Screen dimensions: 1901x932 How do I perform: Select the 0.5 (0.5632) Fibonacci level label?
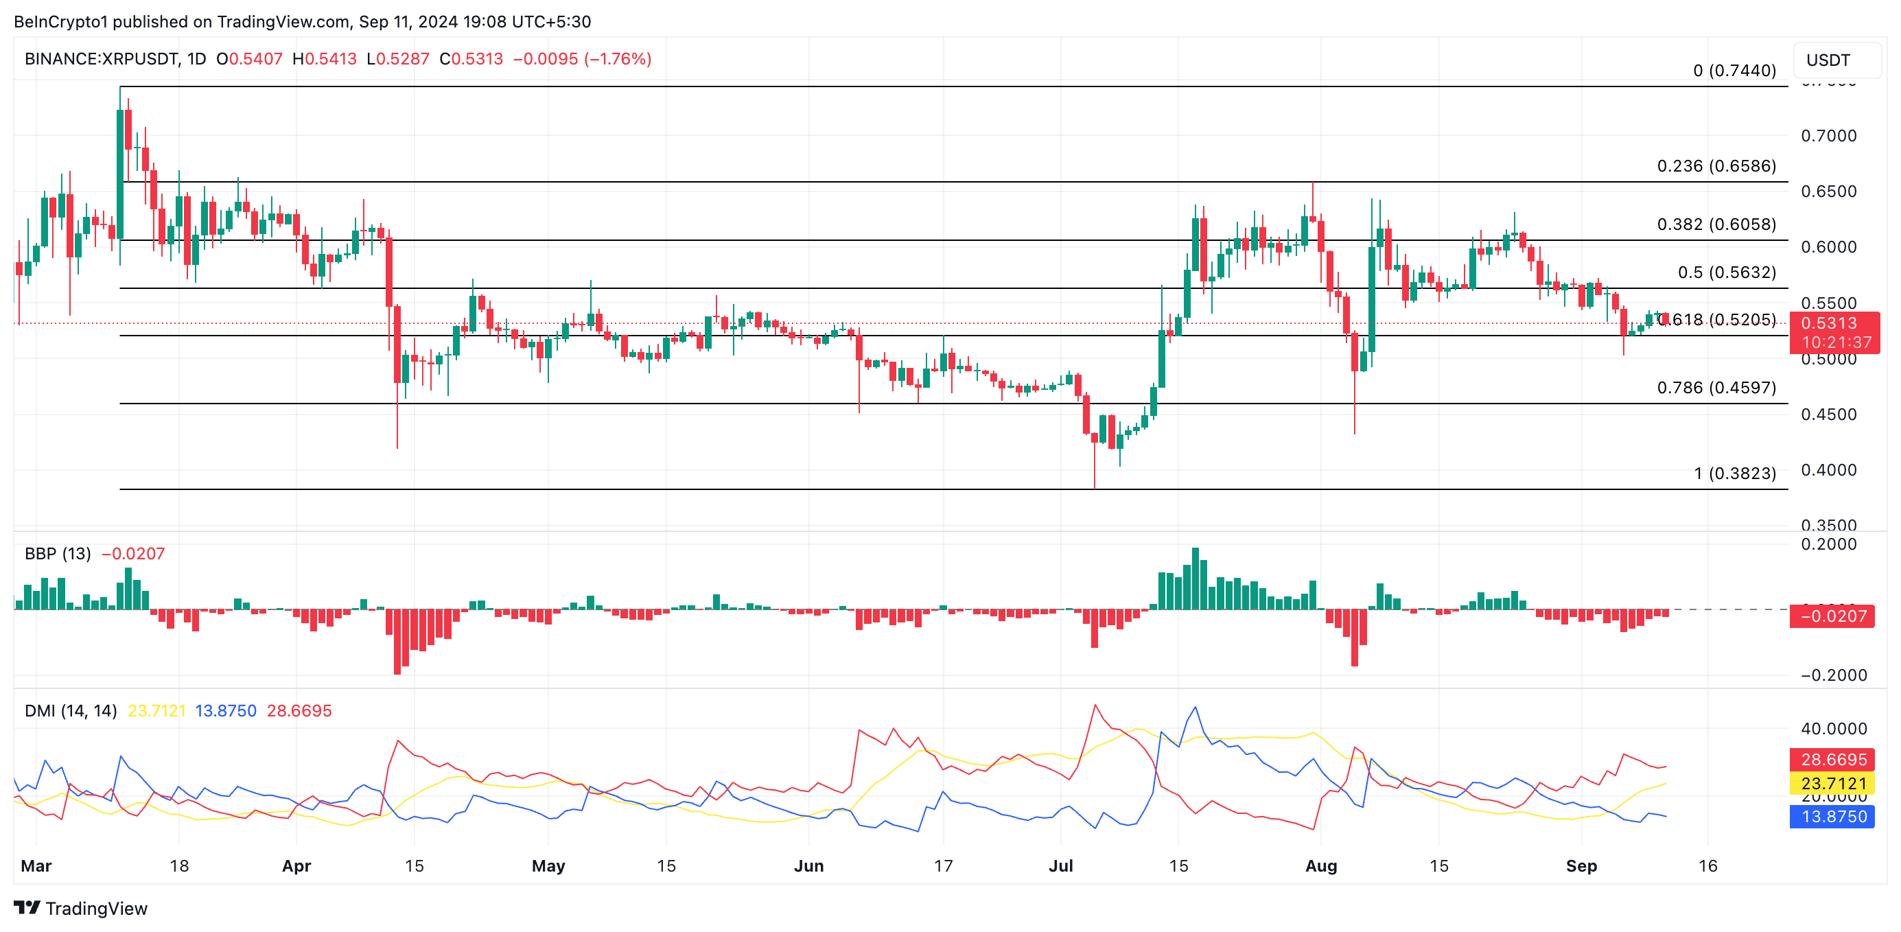[1726, 272]
